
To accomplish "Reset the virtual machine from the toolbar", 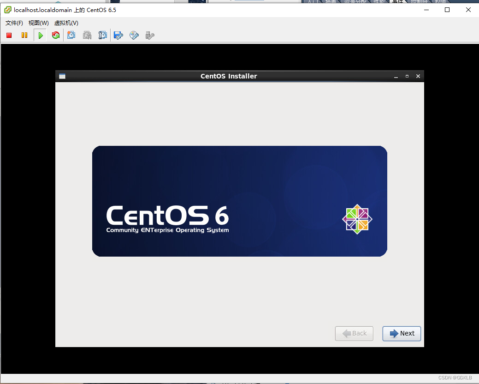I will coord(56,35).
